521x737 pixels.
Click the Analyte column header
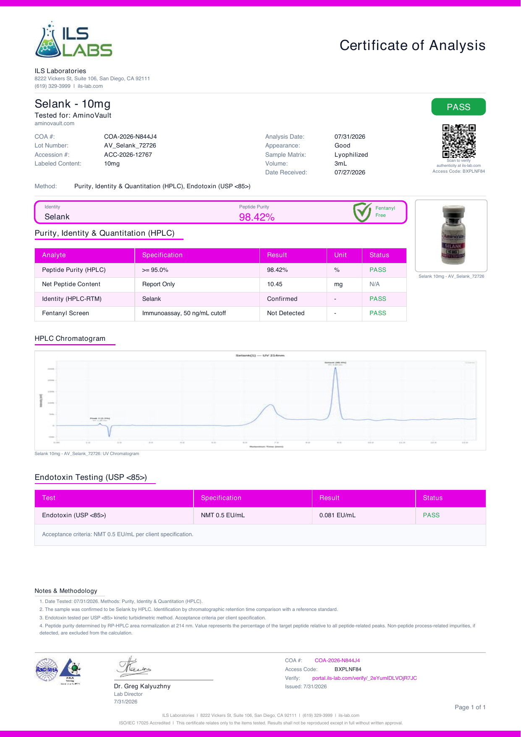(84, 255)
